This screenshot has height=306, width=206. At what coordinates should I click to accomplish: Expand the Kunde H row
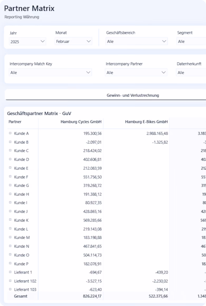[x=10, y=194]
